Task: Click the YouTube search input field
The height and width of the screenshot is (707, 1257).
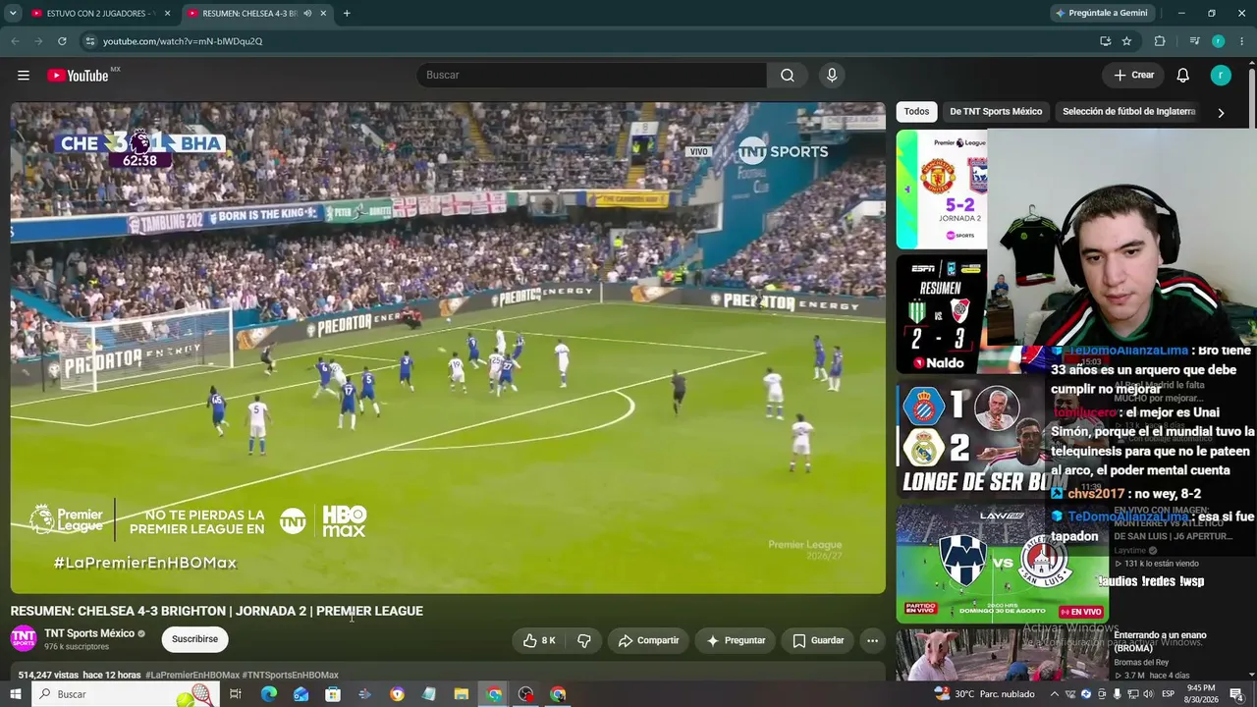Action: coord(592,76)
